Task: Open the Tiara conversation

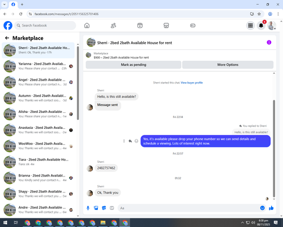Action: 38,162
